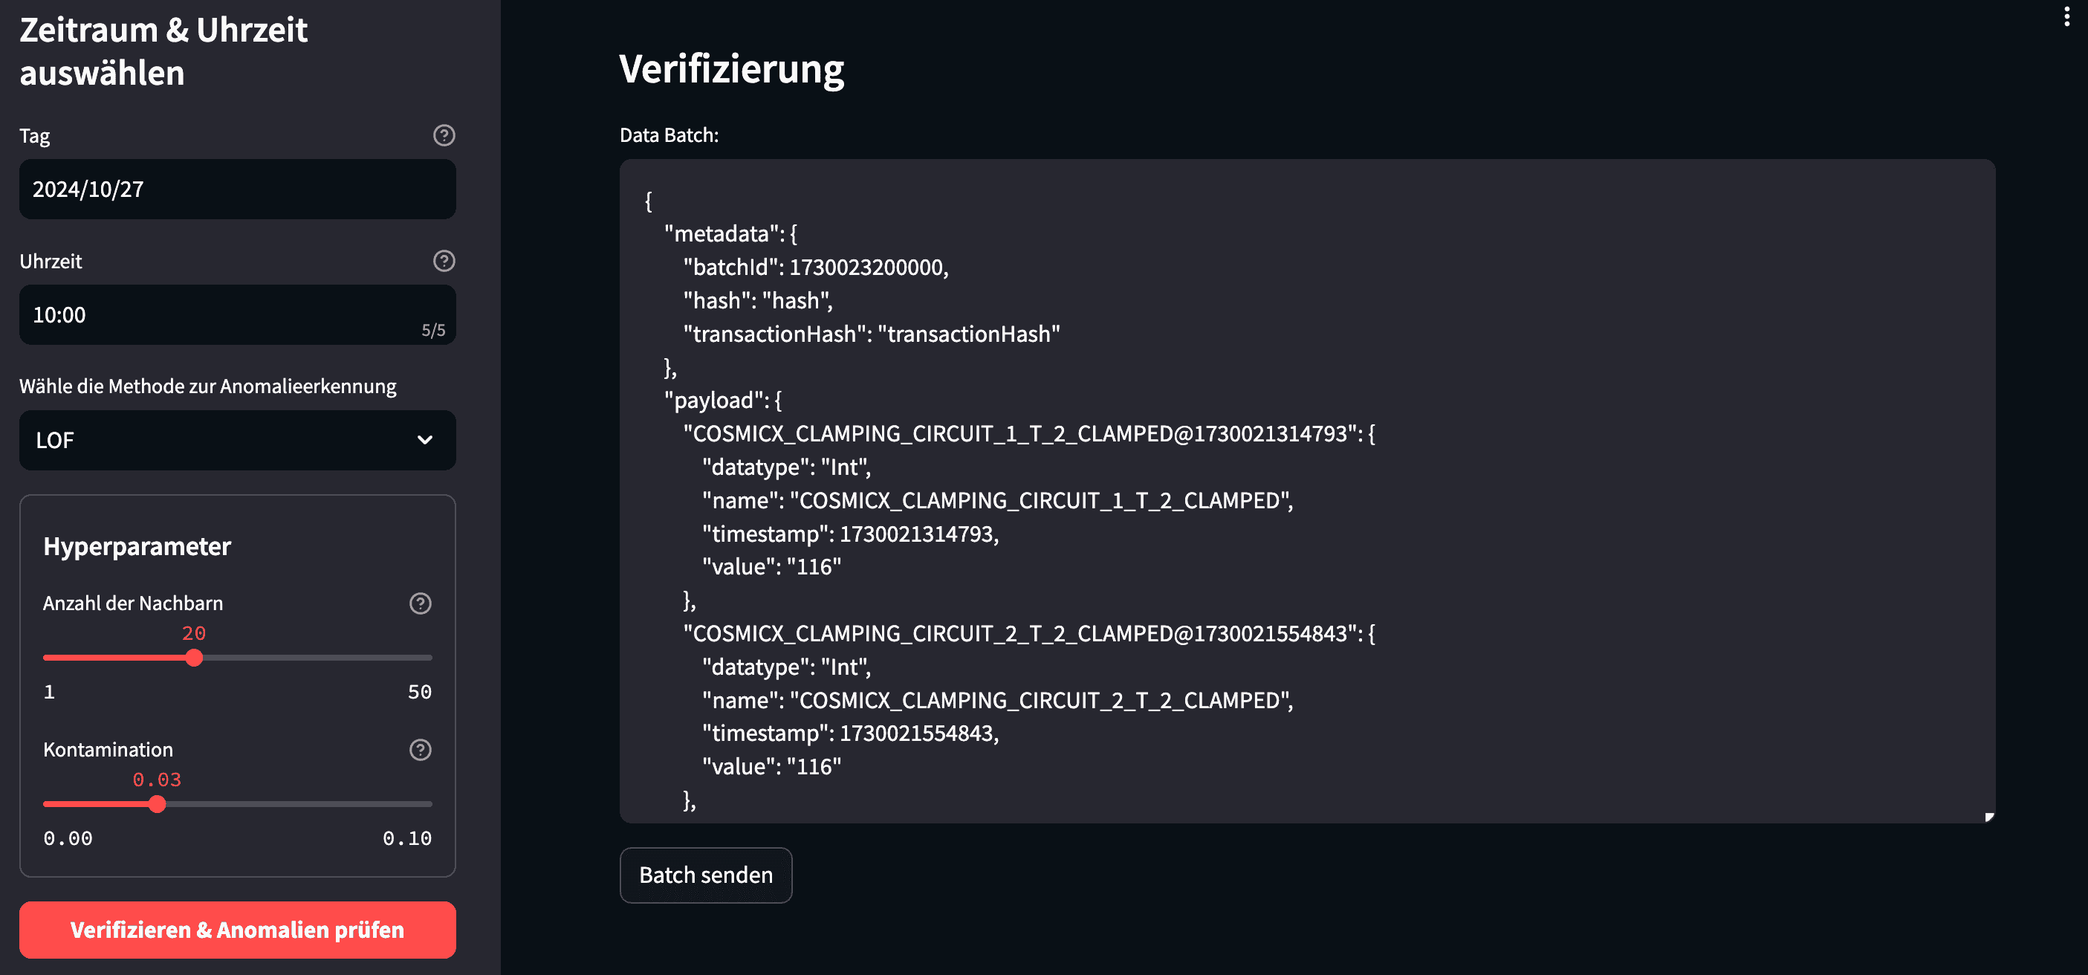Click the help icon next to Tag
Image resolution: width=2088 pixels, height=975 pixels.
[x=444, y=135]
